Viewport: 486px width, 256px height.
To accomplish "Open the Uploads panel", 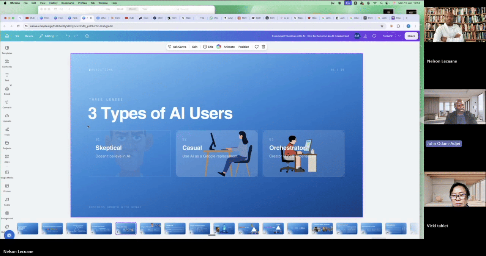I will pyautogui.click(x=7, y=118).
